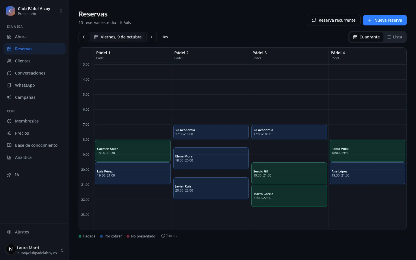Open IA sparkles icon
416x260 pixels.
point(9,175)
